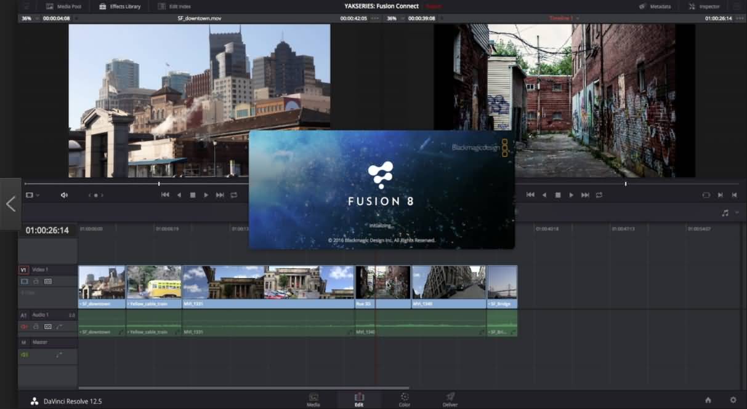747x409 pixels.
Task: Switch to the Deliver page tab
Action: coord(450,399)
